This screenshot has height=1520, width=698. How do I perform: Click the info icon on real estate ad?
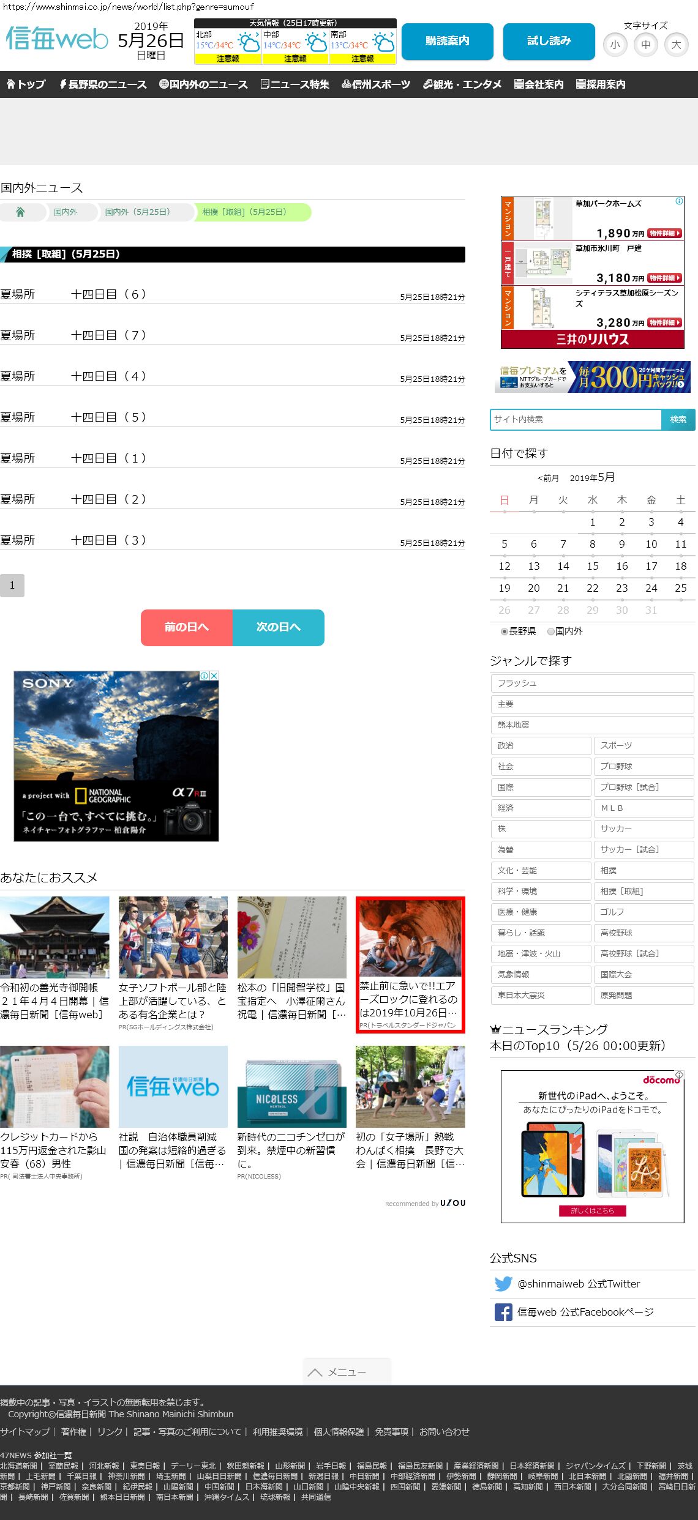679,201
